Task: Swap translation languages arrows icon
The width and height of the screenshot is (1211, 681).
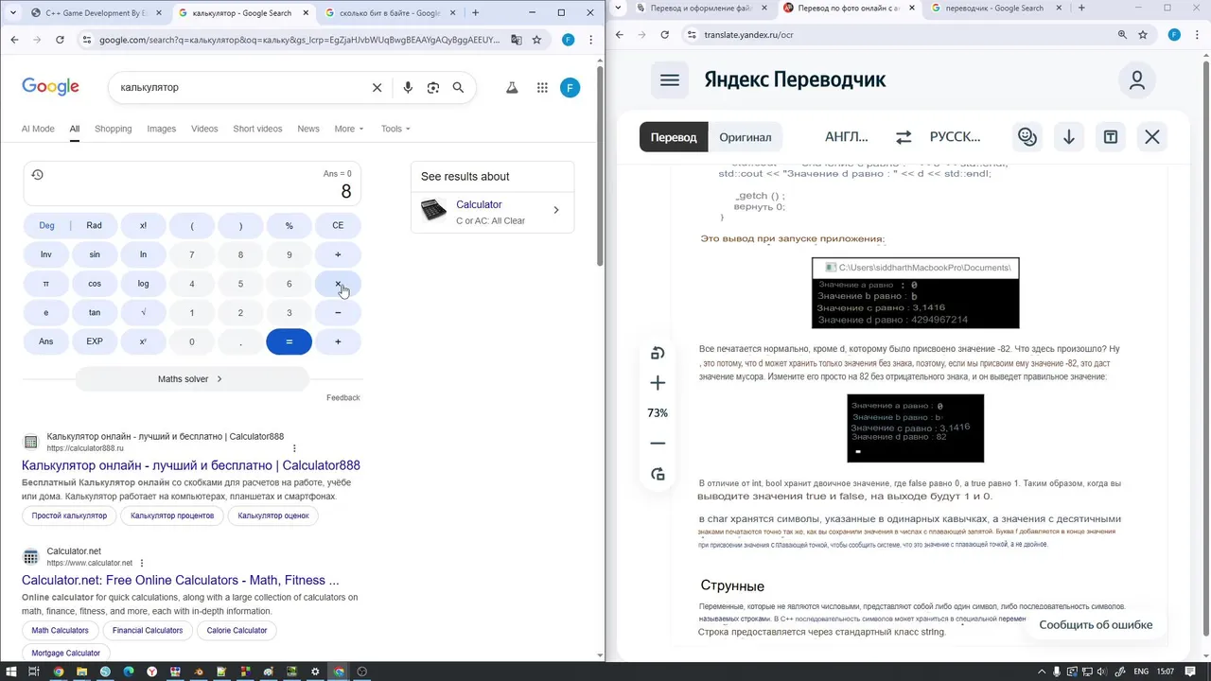Action: pos(904,137)
